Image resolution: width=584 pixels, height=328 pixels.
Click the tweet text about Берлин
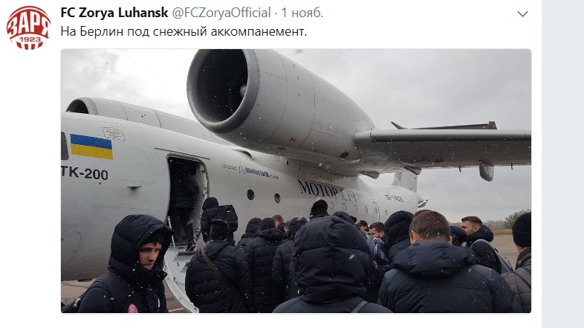point(184,31)
